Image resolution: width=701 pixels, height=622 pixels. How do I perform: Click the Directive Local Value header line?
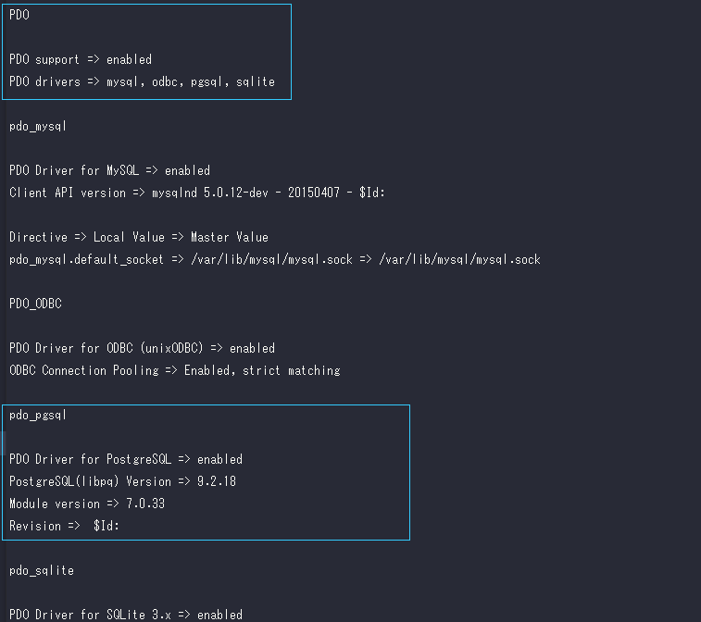(x=139, y=237)
